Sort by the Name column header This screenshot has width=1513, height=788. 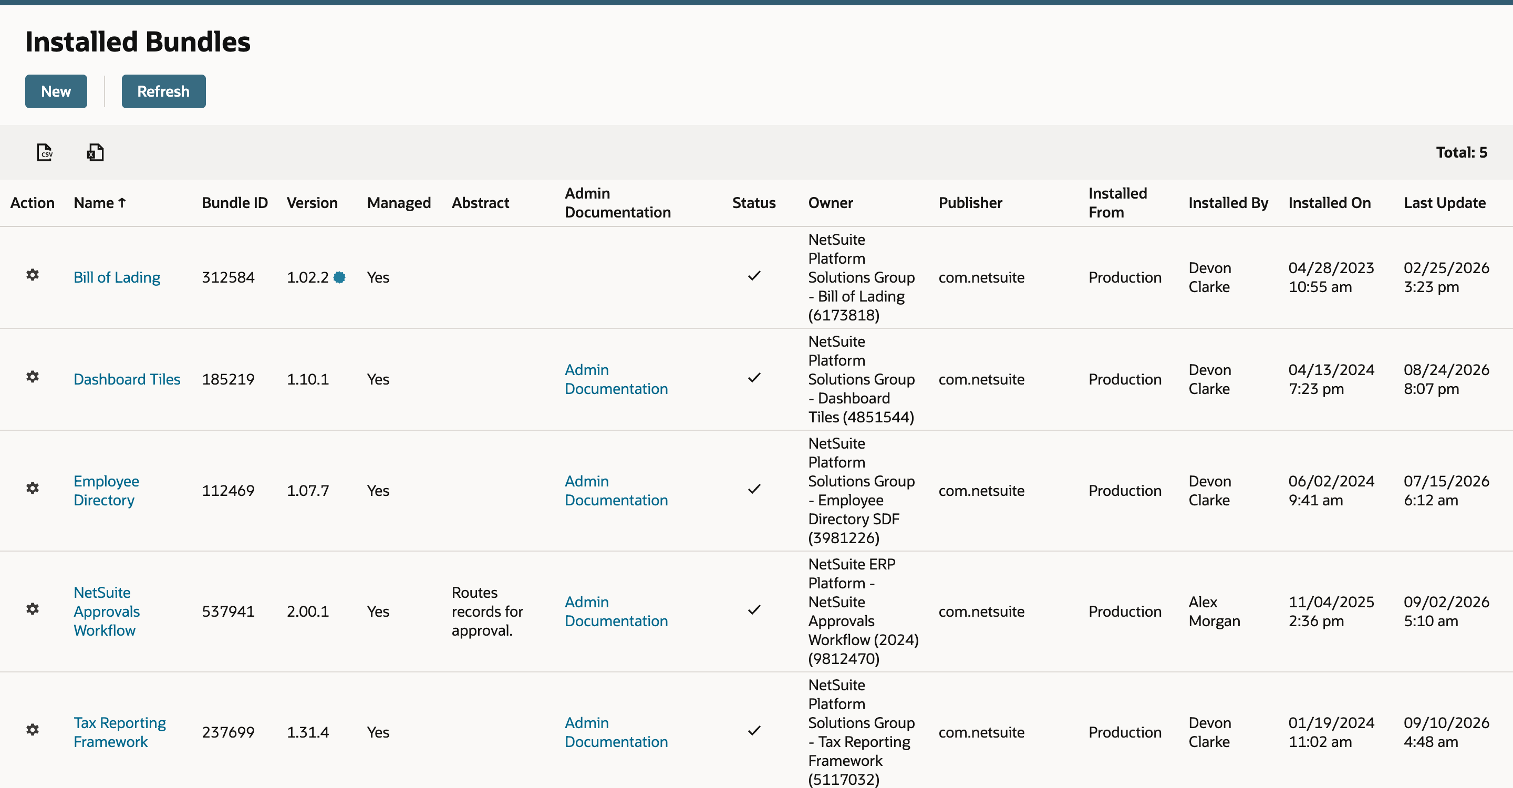point(100,203)
